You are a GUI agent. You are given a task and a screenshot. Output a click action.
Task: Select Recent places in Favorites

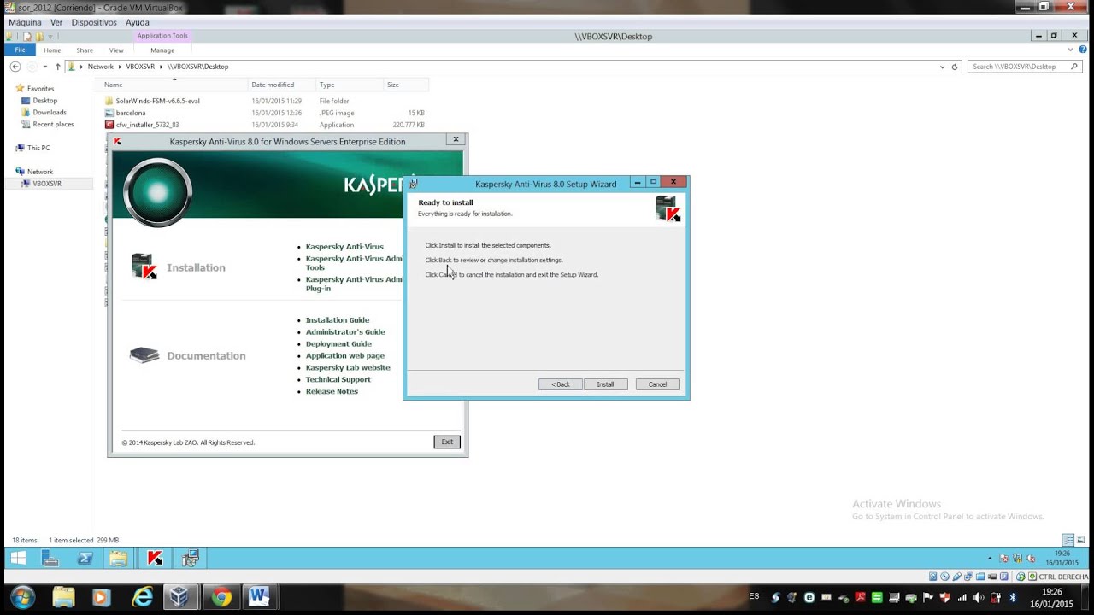(53, 125)
